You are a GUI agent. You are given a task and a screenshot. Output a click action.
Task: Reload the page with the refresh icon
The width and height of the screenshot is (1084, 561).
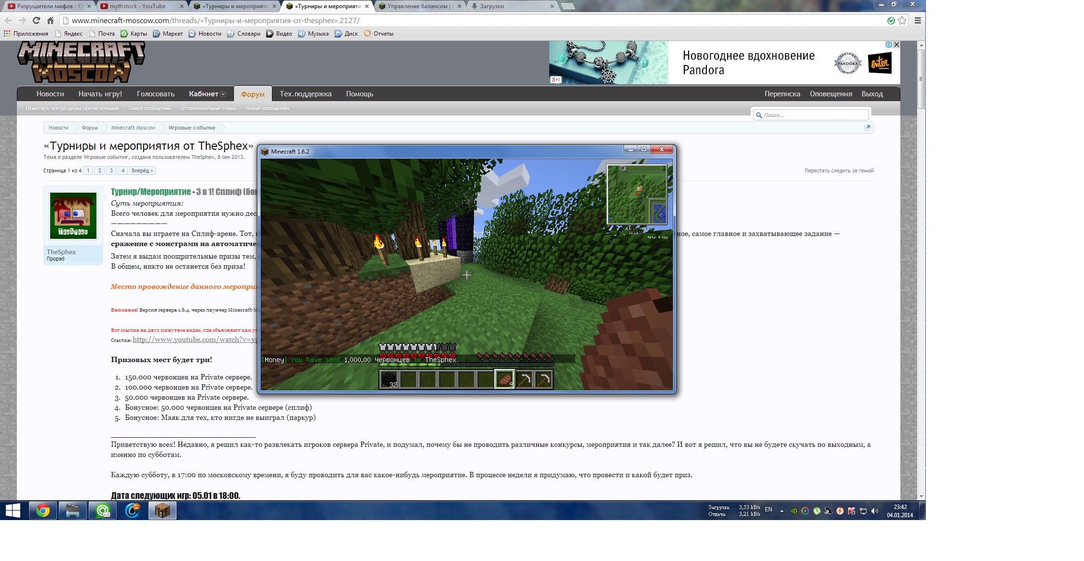[36, 20]
